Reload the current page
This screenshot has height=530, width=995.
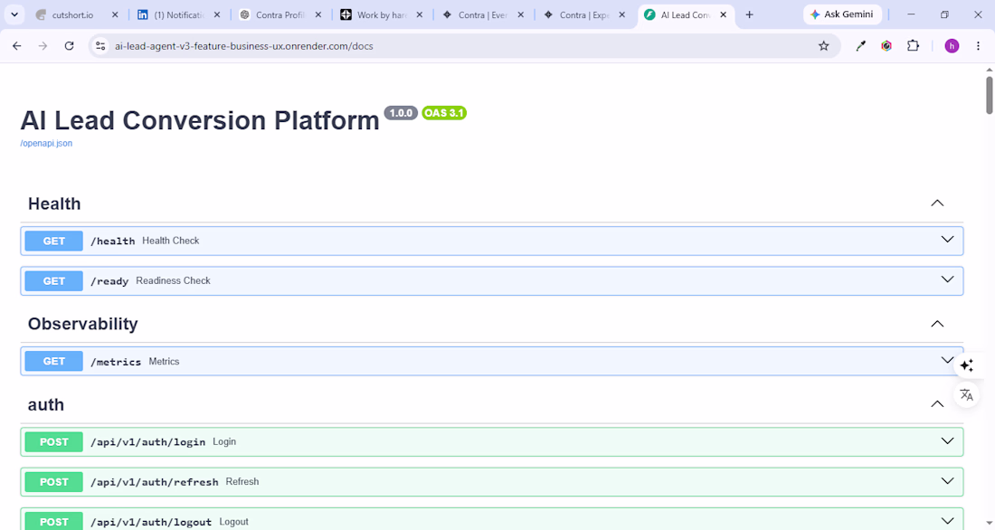click(x=69, y=46)
